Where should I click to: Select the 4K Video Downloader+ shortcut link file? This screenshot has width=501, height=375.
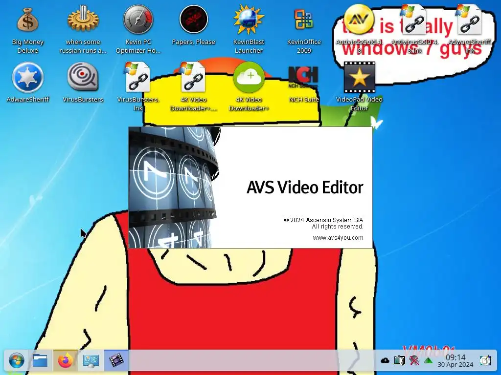(193, 77)
